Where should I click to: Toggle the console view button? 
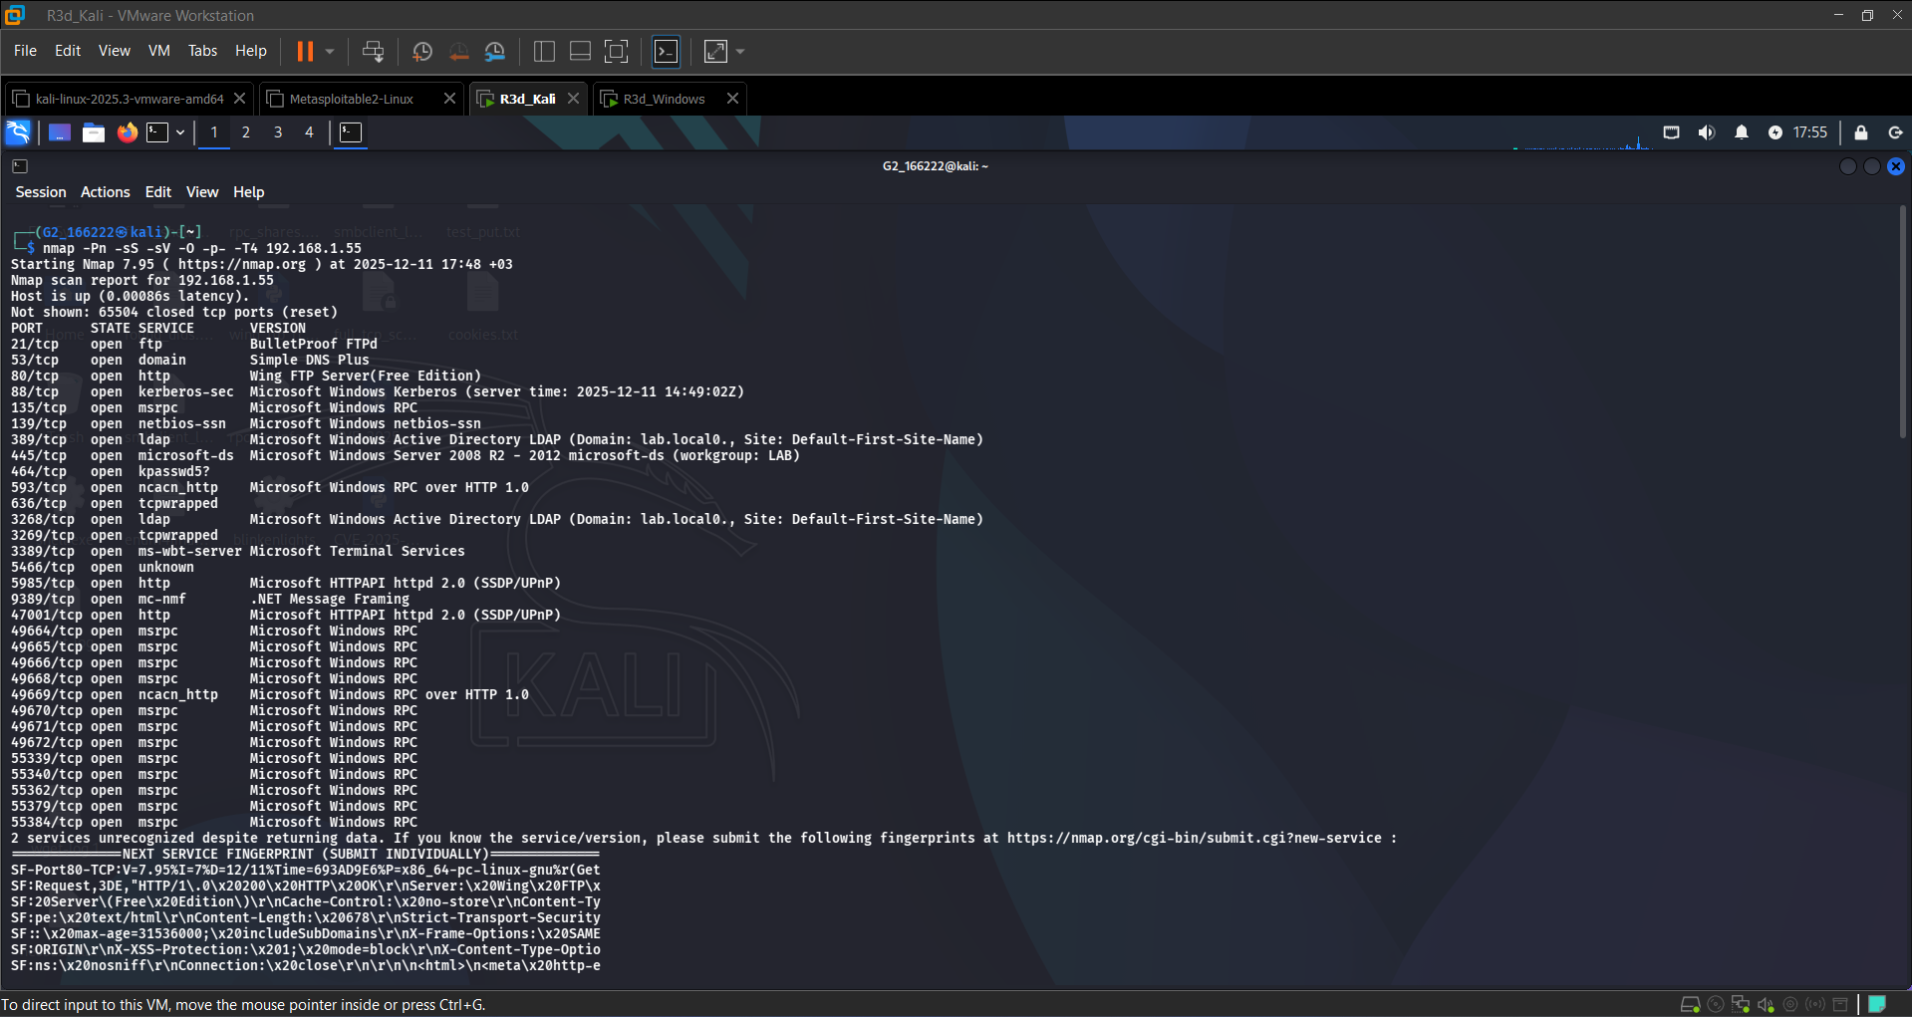(x=666, y=51)
